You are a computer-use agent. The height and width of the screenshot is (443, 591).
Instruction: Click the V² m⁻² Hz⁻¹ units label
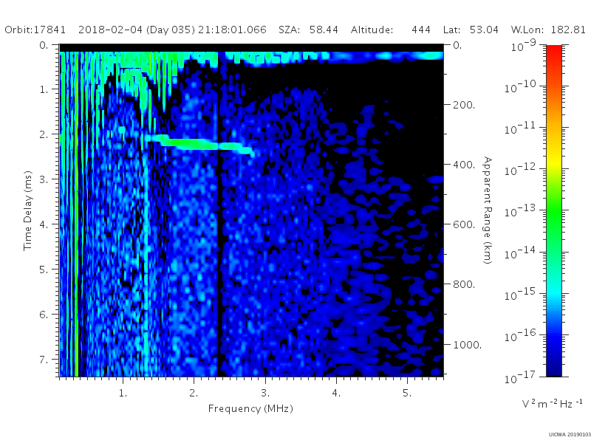[x=552, y=403]
